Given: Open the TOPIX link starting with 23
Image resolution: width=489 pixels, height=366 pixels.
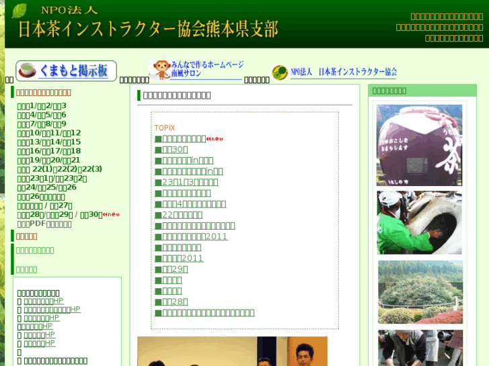Looking at the screenshot, I should click(x=186, y=182).
